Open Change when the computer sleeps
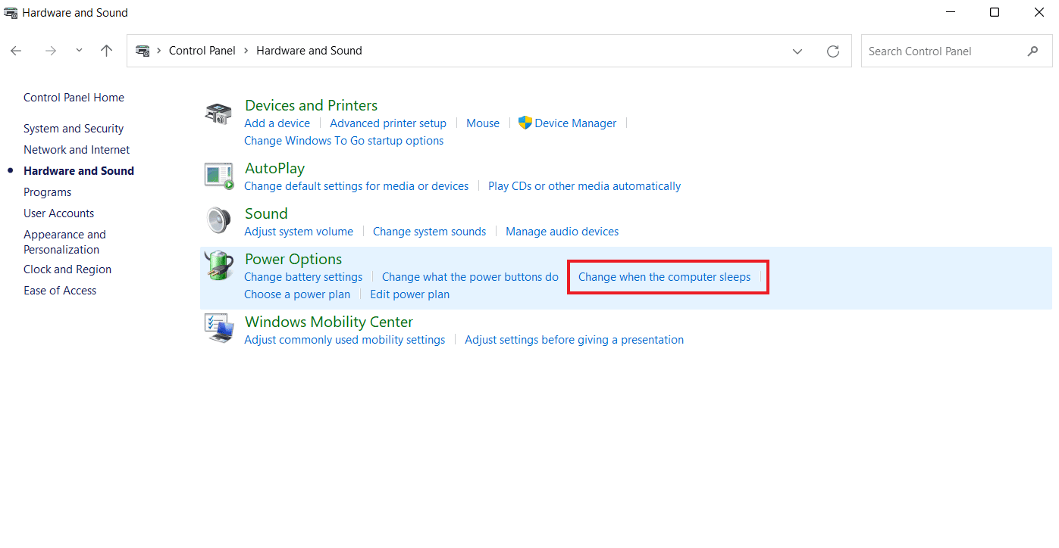 (664, 277)
